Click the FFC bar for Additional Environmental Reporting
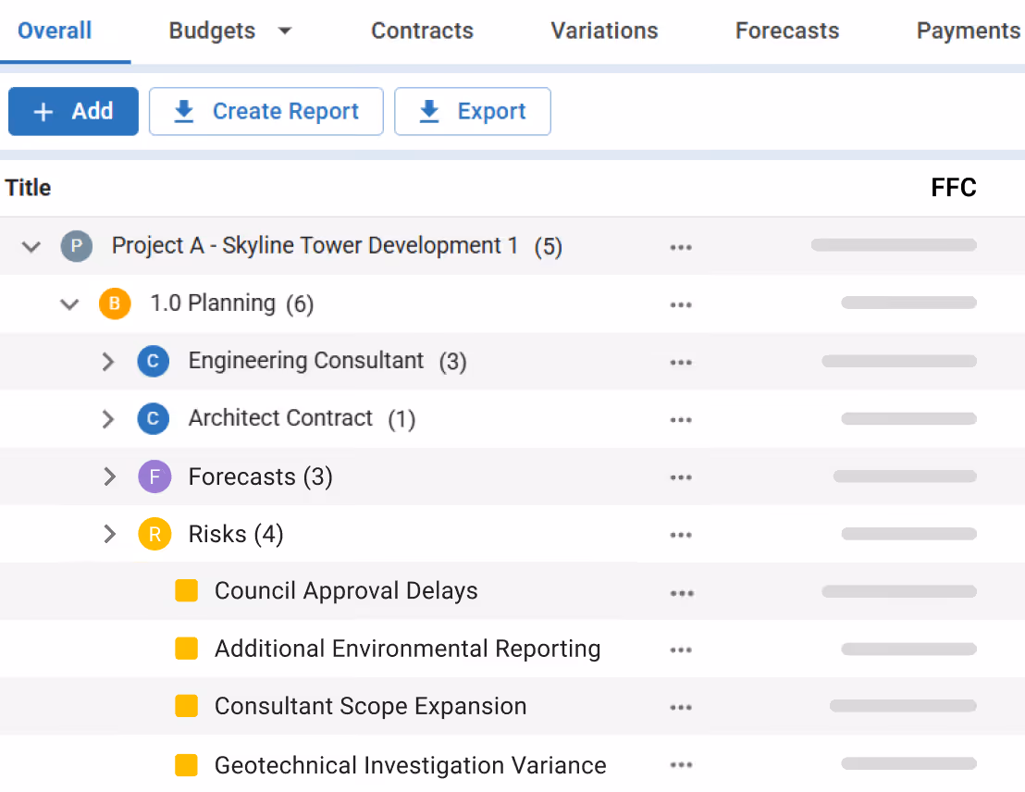 coord(908,649)
